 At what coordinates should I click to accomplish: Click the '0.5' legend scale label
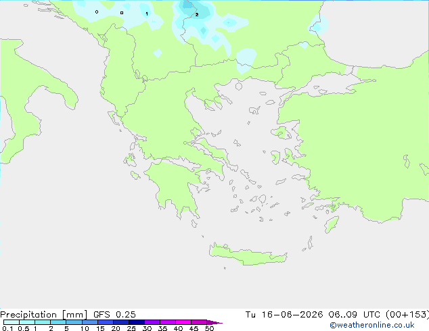(x=24, y=328)
